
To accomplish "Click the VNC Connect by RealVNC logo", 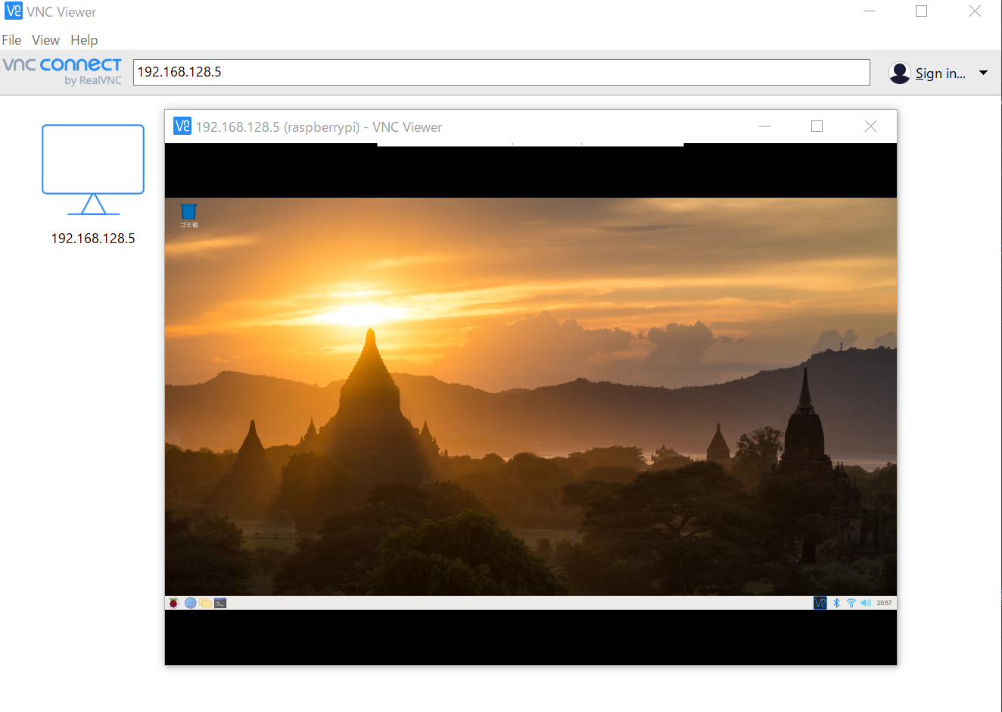I will (62, 71).
